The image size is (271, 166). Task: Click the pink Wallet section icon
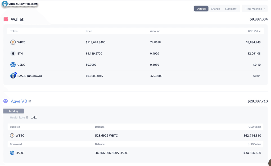tap(6, 19)
